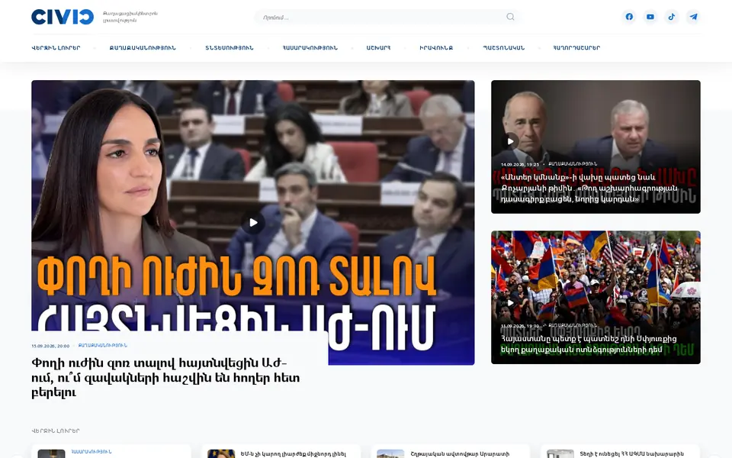This screenshot has width=732, height=458.
Task: Open article «Հայաստանը պետք է պատնեշ դնի Սփյուռքից»
Action: tap(588, 344)
